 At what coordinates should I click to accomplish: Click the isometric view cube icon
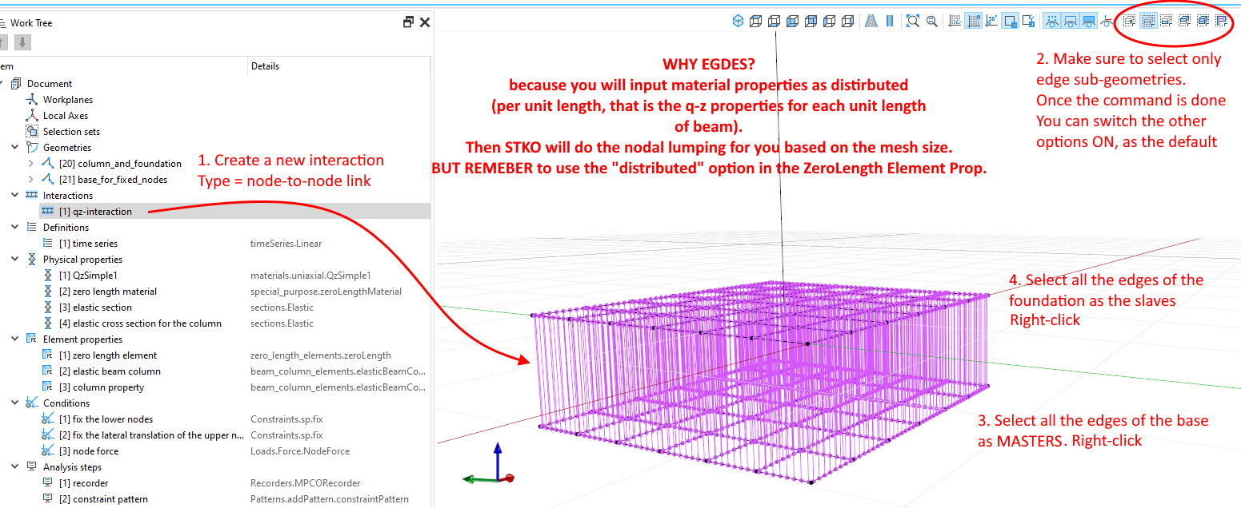738,22
